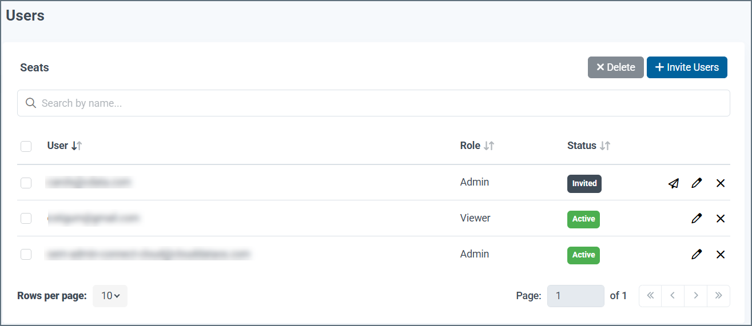Click the Admin role in last row

pos(475,254)
